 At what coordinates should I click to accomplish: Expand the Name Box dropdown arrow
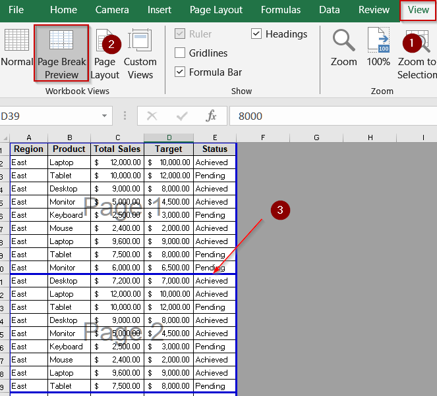105,116
